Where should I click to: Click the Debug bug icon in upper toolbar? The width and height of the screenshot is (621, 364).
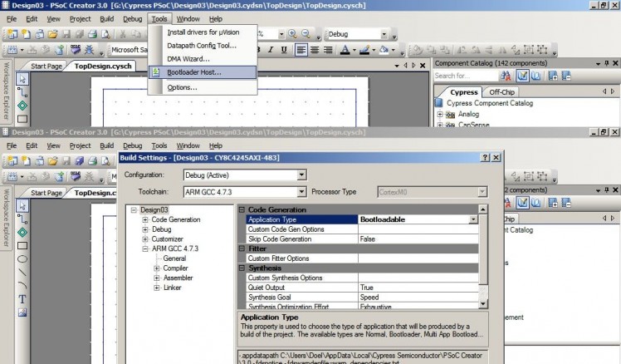tap(89, 50)
